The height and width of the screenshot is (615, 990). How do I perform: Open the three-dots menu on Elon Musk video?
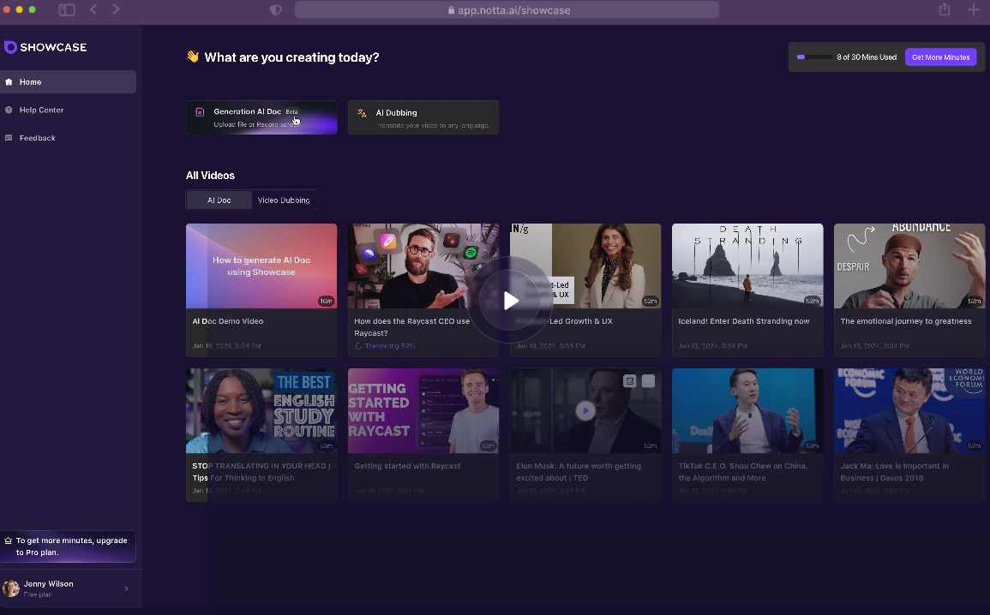click(x=648, y=381)
